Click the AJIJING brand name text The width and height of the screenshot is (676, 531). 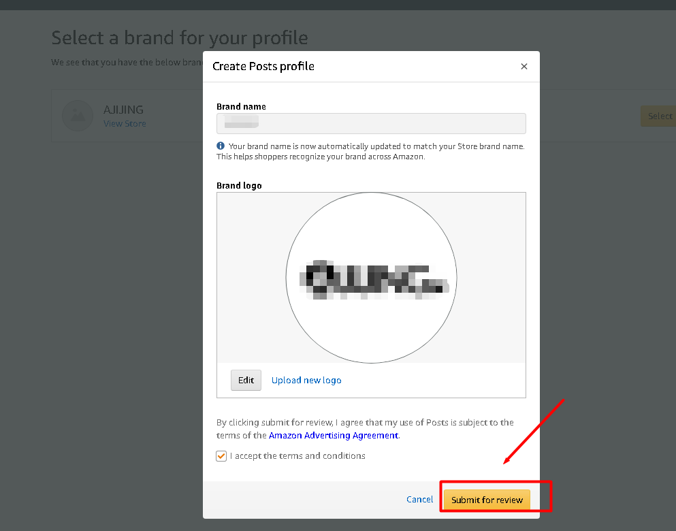(123, 110)
